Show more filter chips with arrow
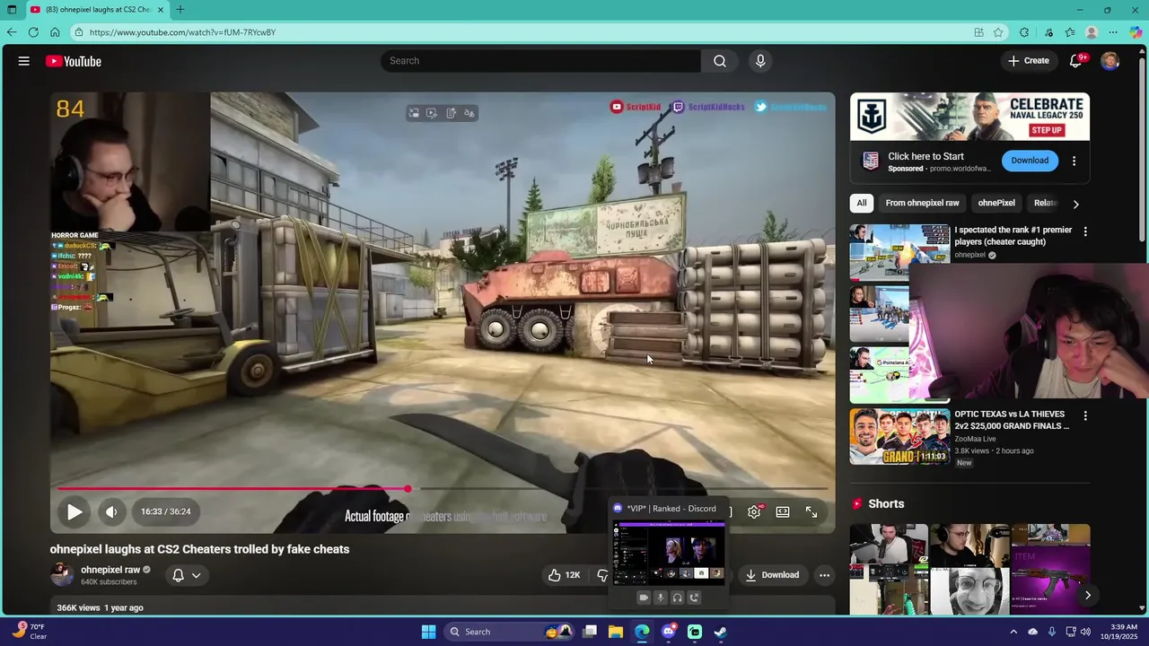 tap(1075, 204)
